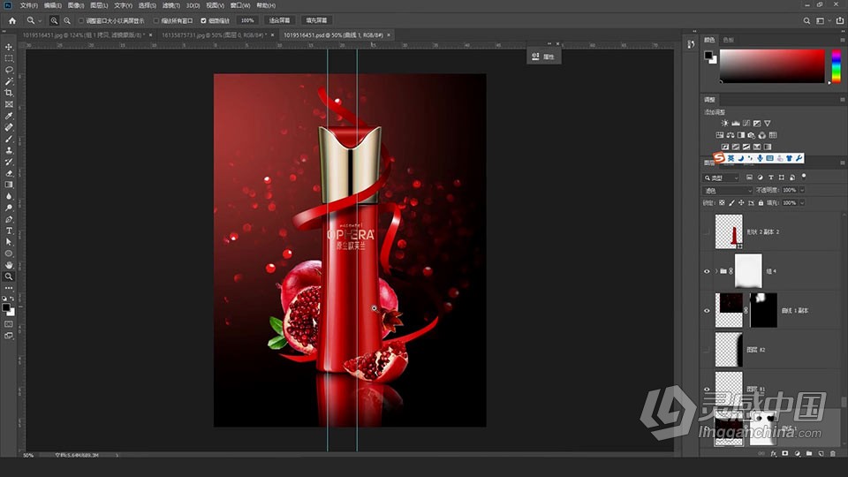This screenshot has height=477, width=848.
Task: Open the 视图(V) menu
Action: (x=215, y=5)
